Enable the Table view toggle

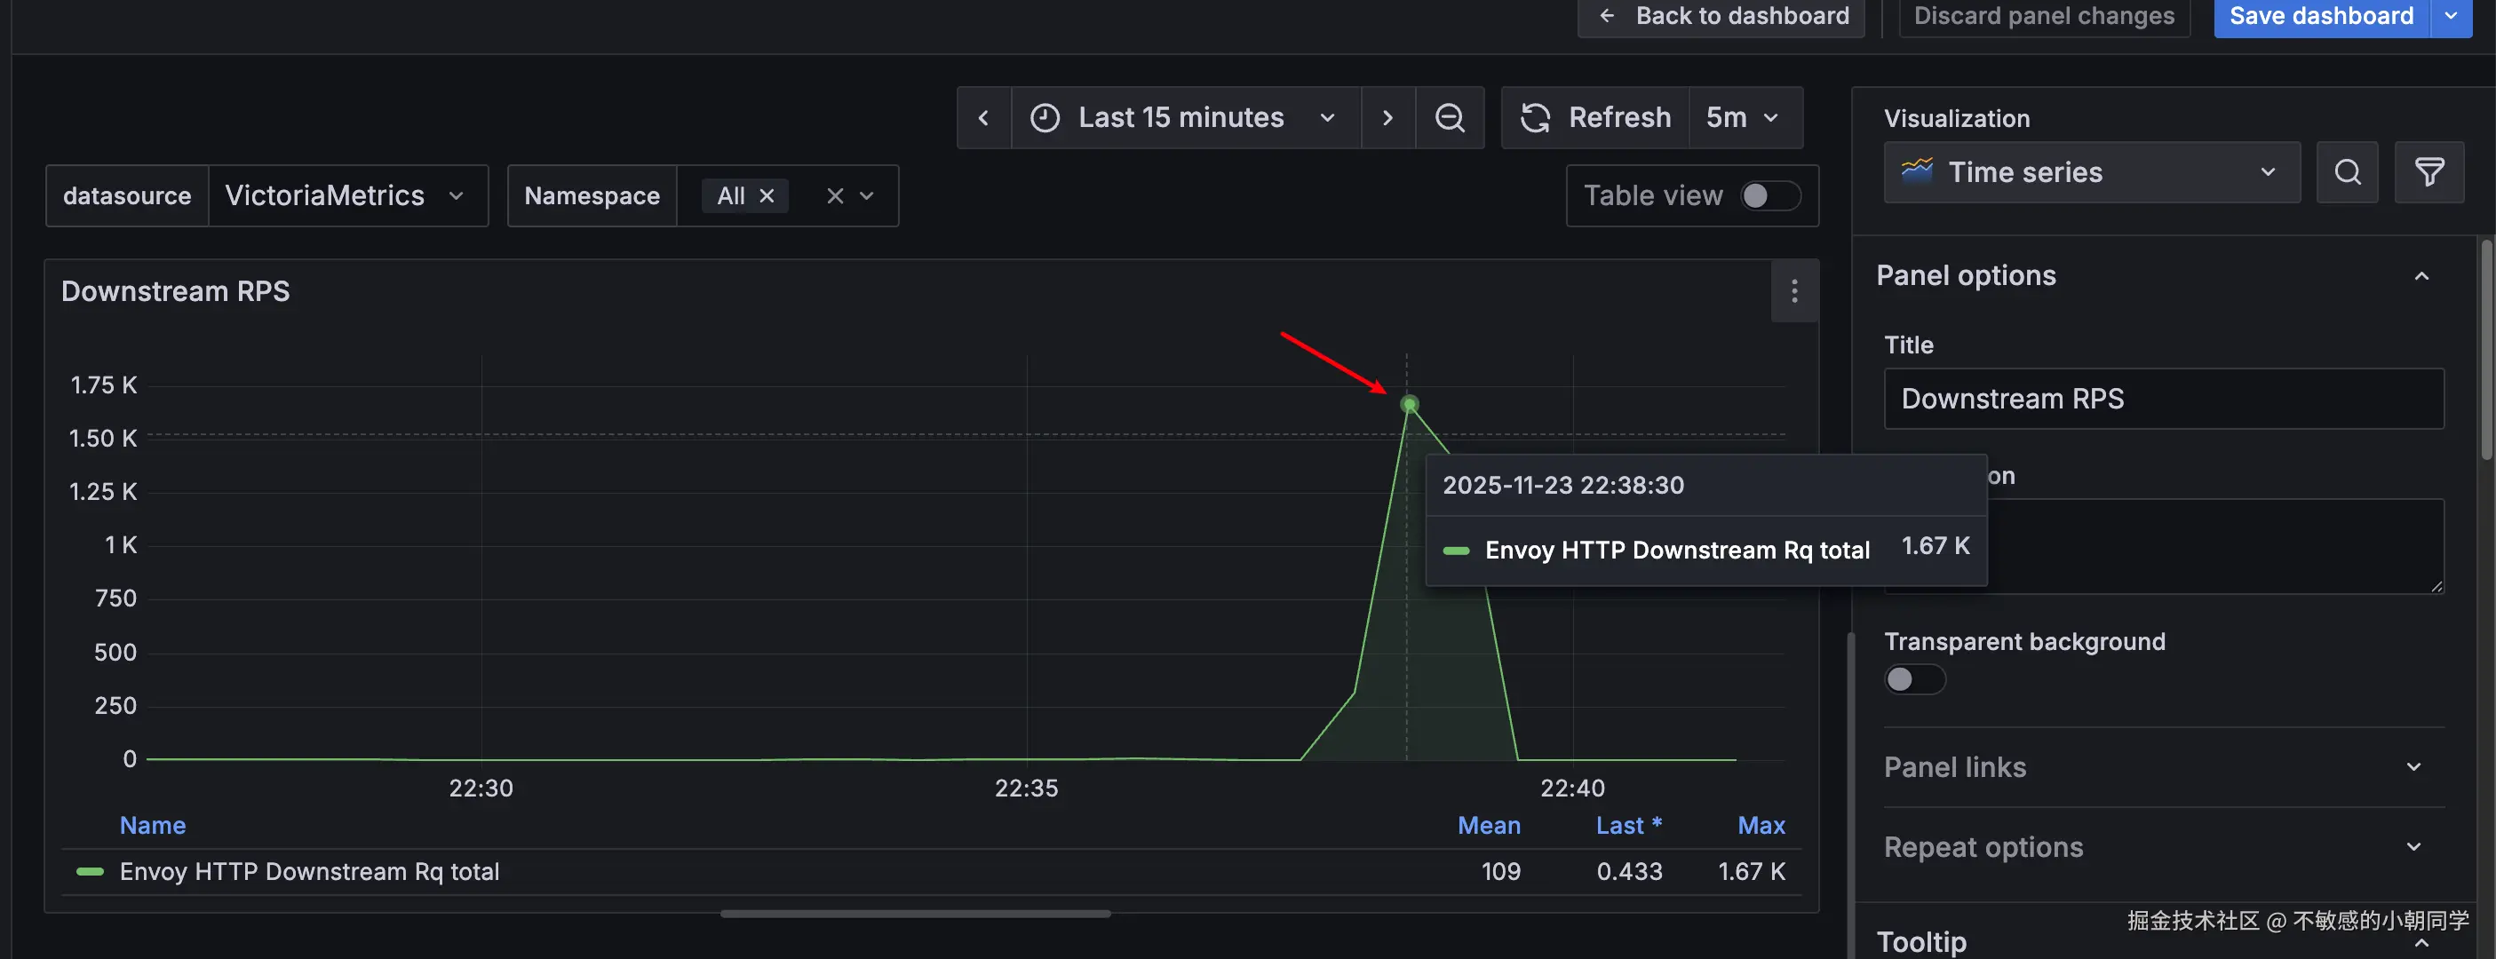1769,195
